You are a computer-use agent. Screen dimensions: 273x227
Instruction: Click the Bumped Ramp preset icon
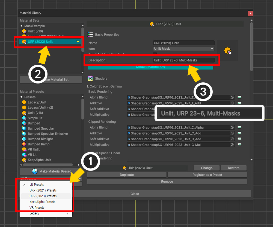pyautogui.click(x=24, y=144)
